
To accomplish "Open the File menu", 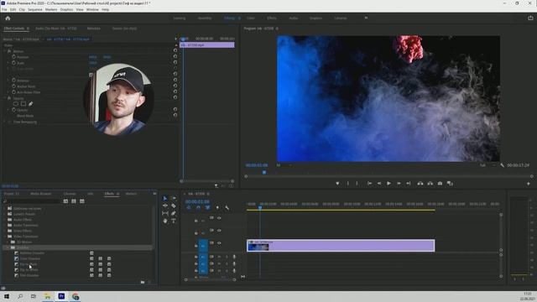I will 4,9.
